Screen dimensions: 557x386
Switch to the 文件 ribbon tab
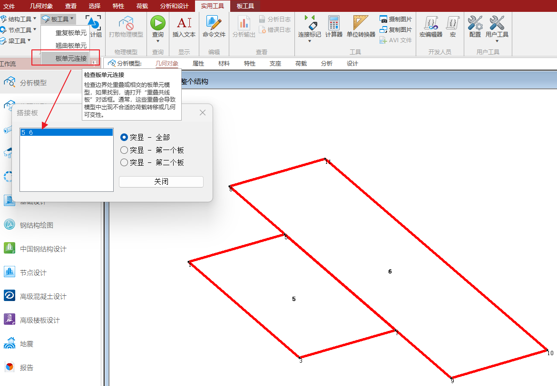[x=9, y=6]
